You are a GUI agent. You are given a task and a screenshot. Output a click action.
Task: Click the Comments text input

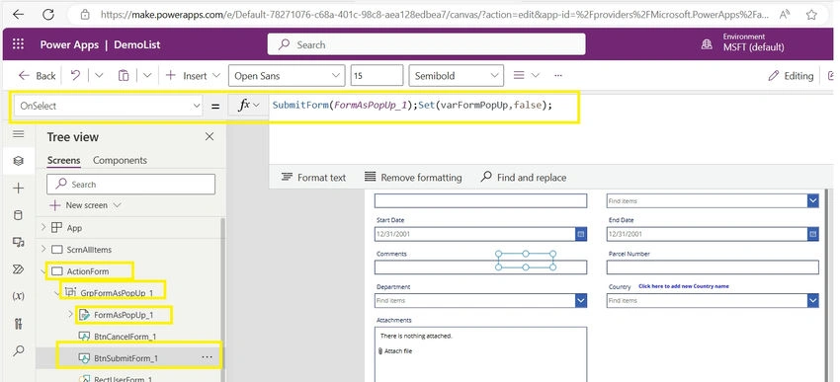(480, 267)
